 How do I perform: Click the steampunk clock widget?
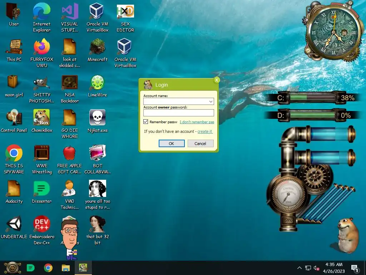[x=333, y=32]
